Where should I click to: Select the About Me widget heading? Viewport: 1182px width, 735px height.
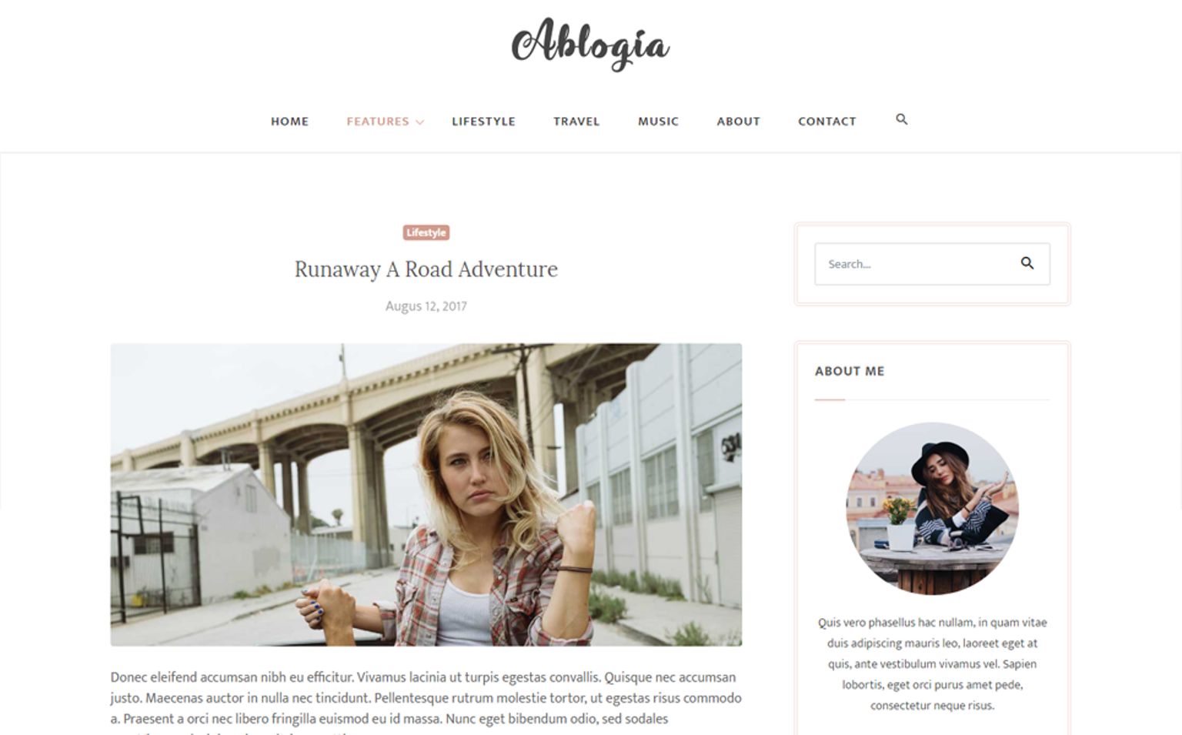[x=850, y=371]
